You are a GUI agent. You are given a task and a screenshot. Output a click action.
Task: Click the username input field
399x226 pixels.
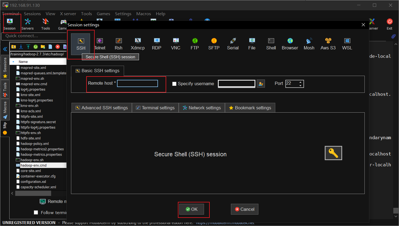pos(237,84)
